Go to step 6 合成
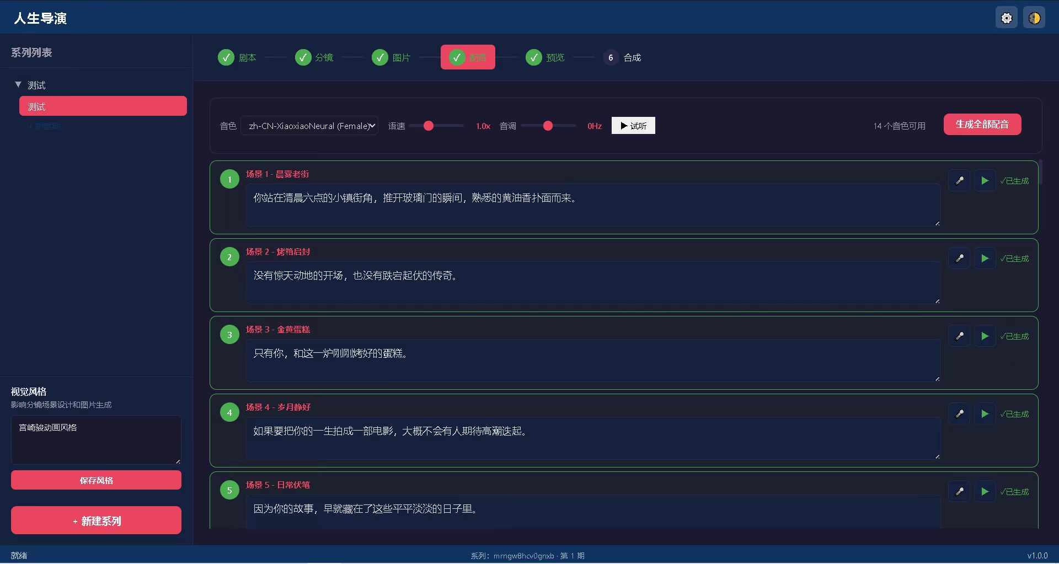 point(622,57)
